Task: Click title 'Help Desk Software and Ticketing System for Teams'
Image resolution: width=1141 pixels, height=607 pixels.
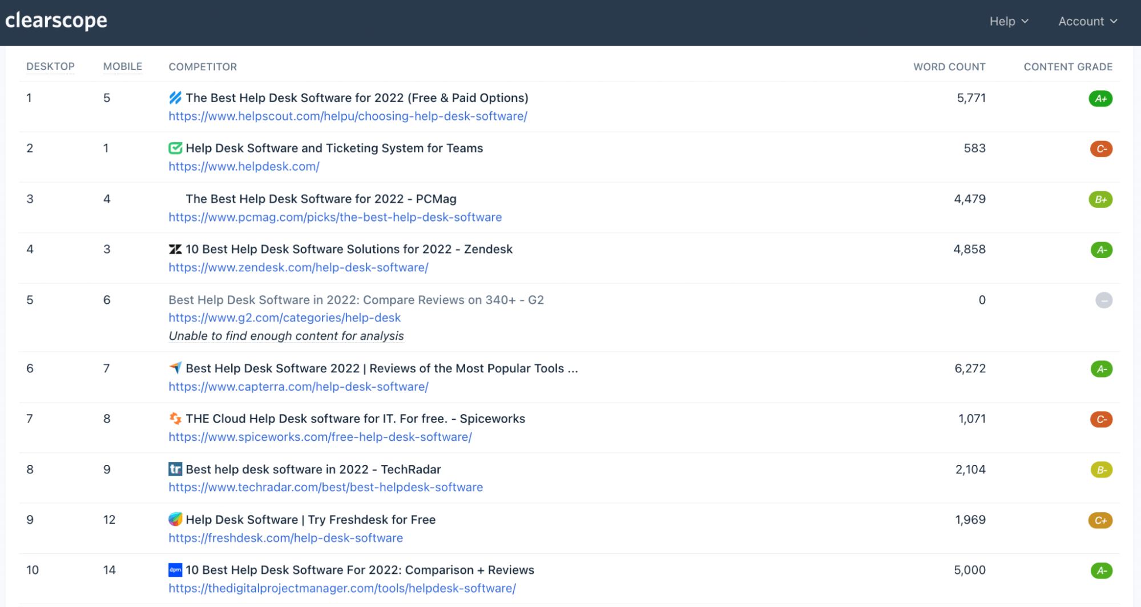Action: tap(334, 148)
